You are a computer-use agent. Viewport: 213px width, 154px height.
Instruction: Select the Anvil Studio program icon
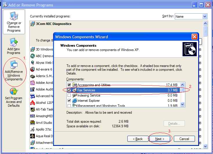33,123
